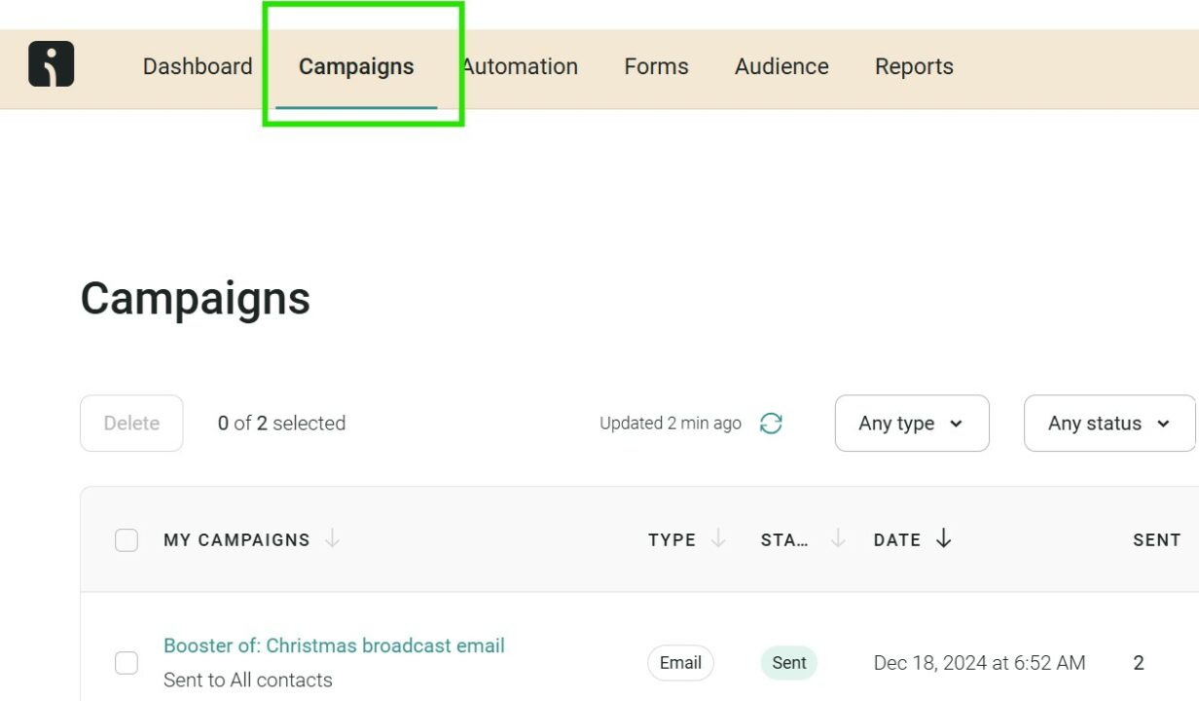Viewport: 1199px width, 701px height.
Task: Open the Any status filter dropdown
Action: tap(1108, 424)
